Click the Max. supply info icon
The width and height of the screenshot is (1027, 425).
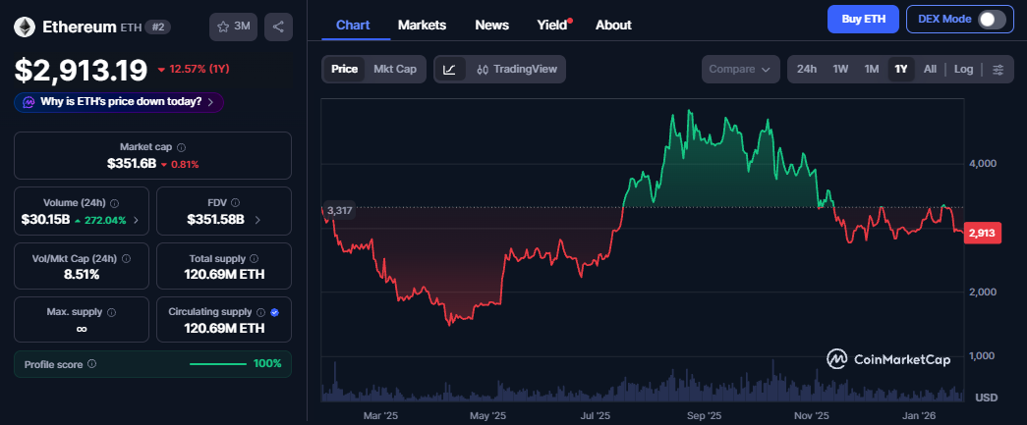[111, 312]
